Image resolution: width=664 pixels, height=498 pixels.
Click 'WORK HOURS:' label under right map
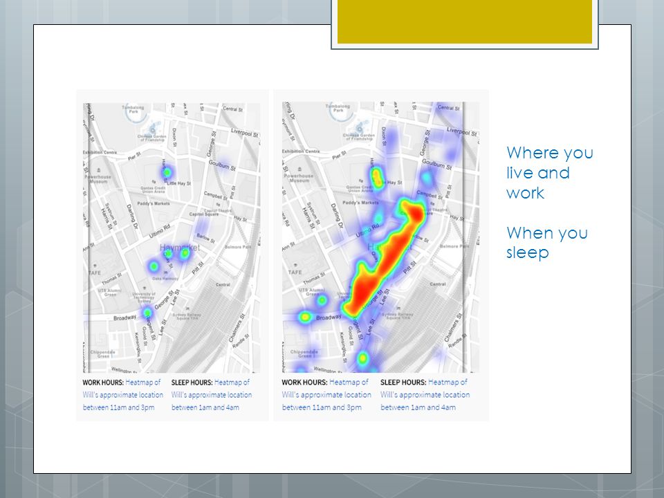[x=304, y=382]
